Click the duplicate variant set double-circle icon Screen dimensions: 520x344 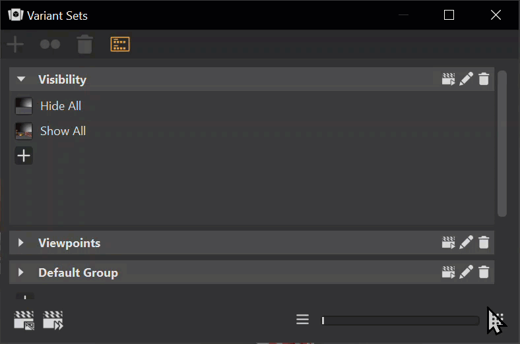(50, 44)
